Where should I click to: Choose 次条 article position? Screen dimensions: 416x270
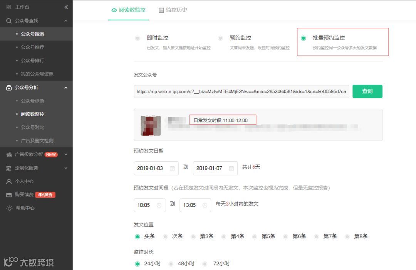coord(165,236)
